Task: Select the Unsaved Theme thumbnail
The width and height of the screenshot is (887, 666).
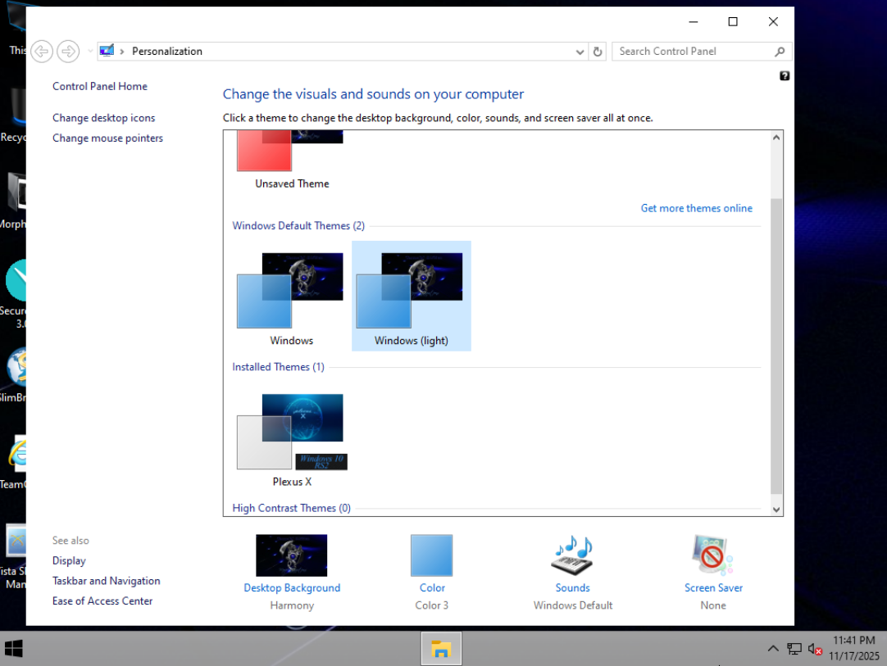Action: [291, 160]
